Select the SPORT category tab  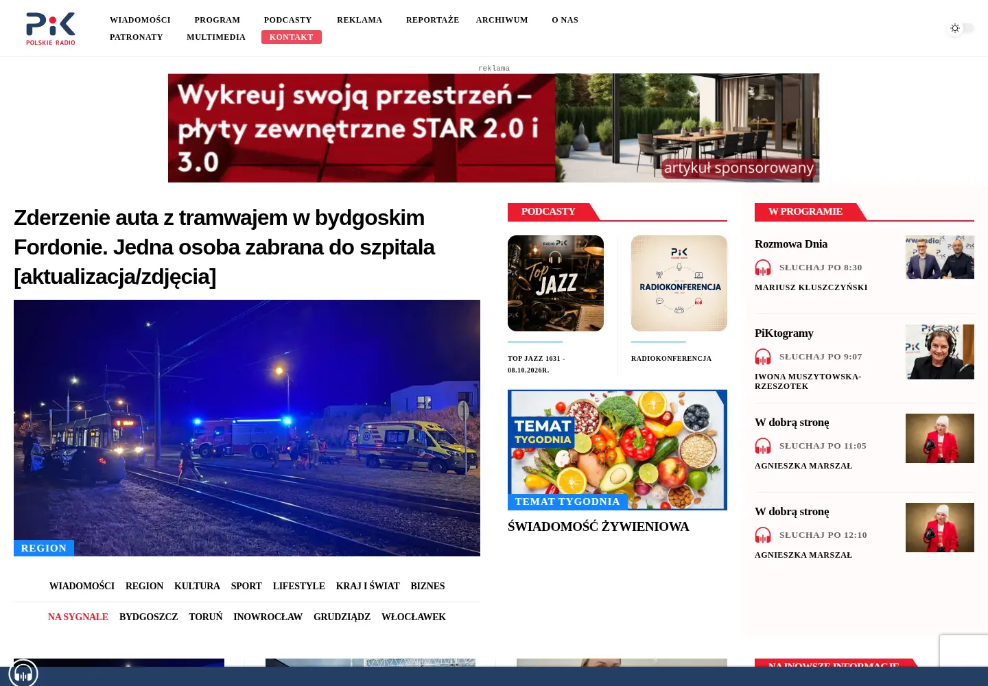(x=246, y=586)
